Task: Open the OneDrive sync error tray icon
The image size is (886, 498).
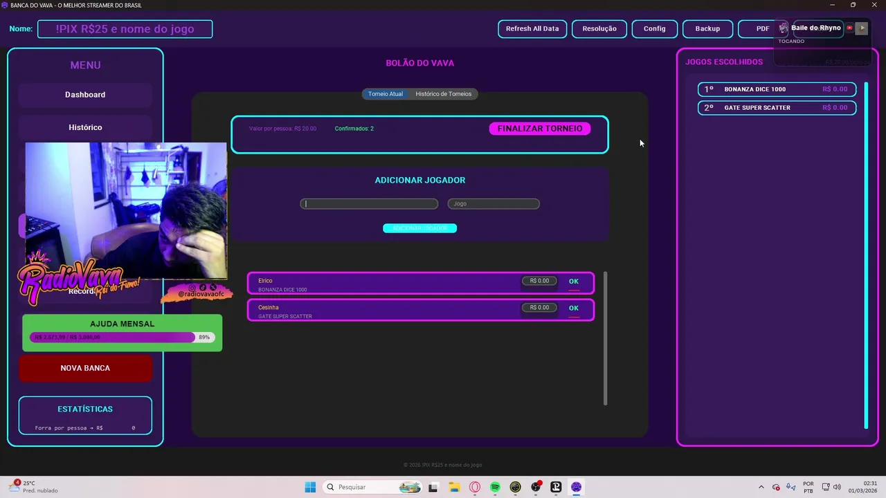Action: click(x=776, y=487)
